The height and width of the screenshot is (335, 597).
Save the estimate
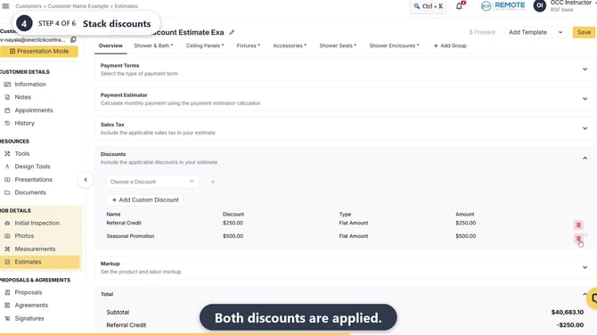[x=584, y=32]
